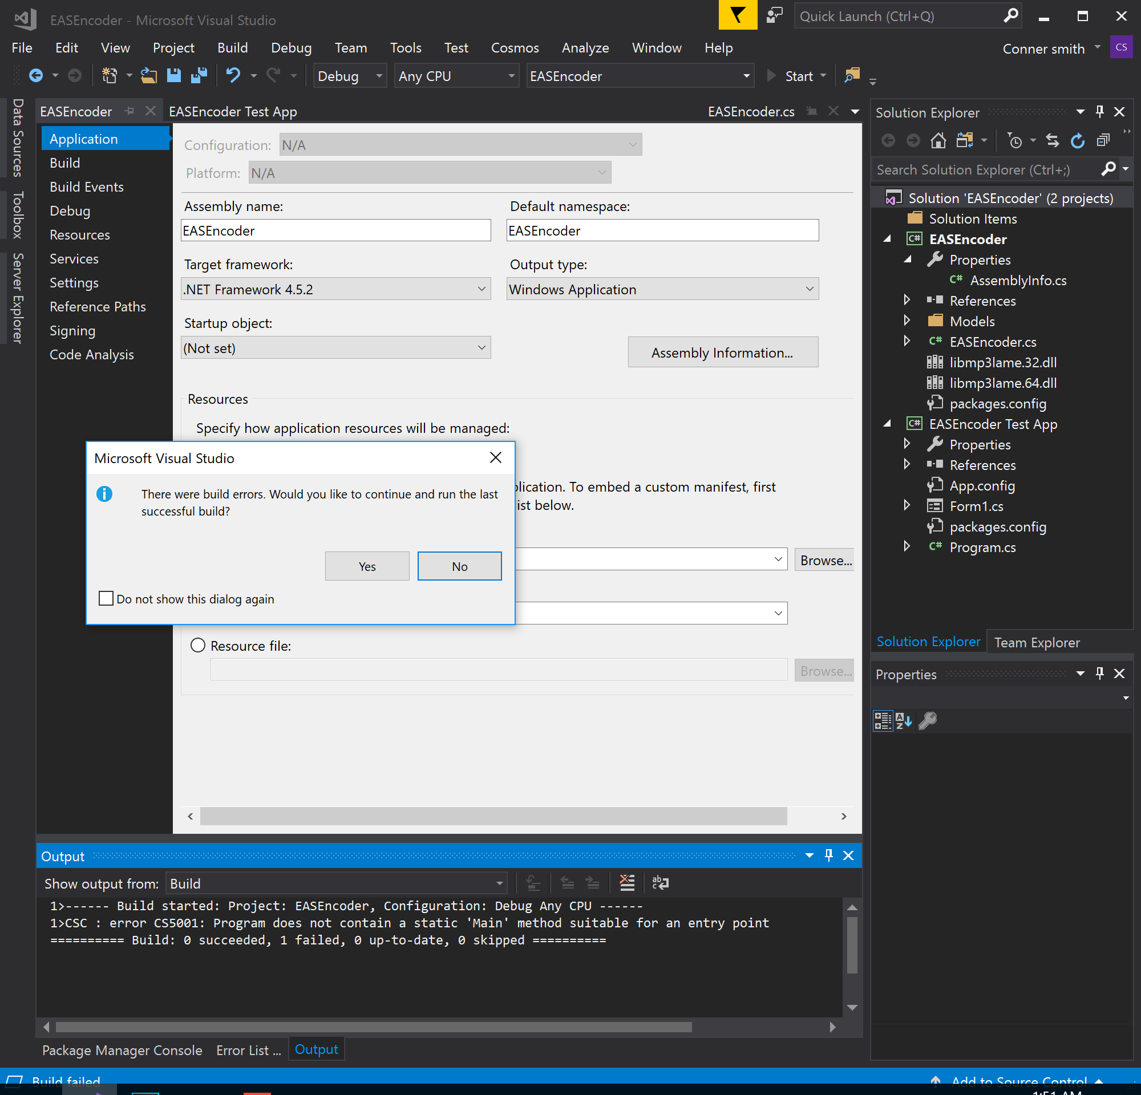Click the Solution Explorer search magnifier icon
This screenshot has width=1141, height=1095.
[1109, 169]
